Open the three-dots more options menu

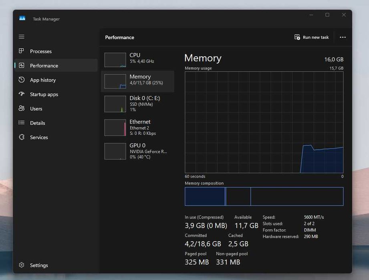click(x=343, y=37)
